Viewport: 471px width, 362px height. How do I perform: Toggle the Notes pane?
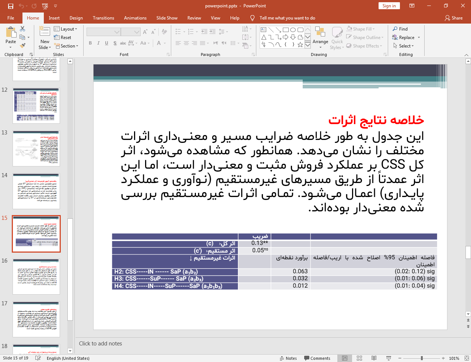click(288, 358)
